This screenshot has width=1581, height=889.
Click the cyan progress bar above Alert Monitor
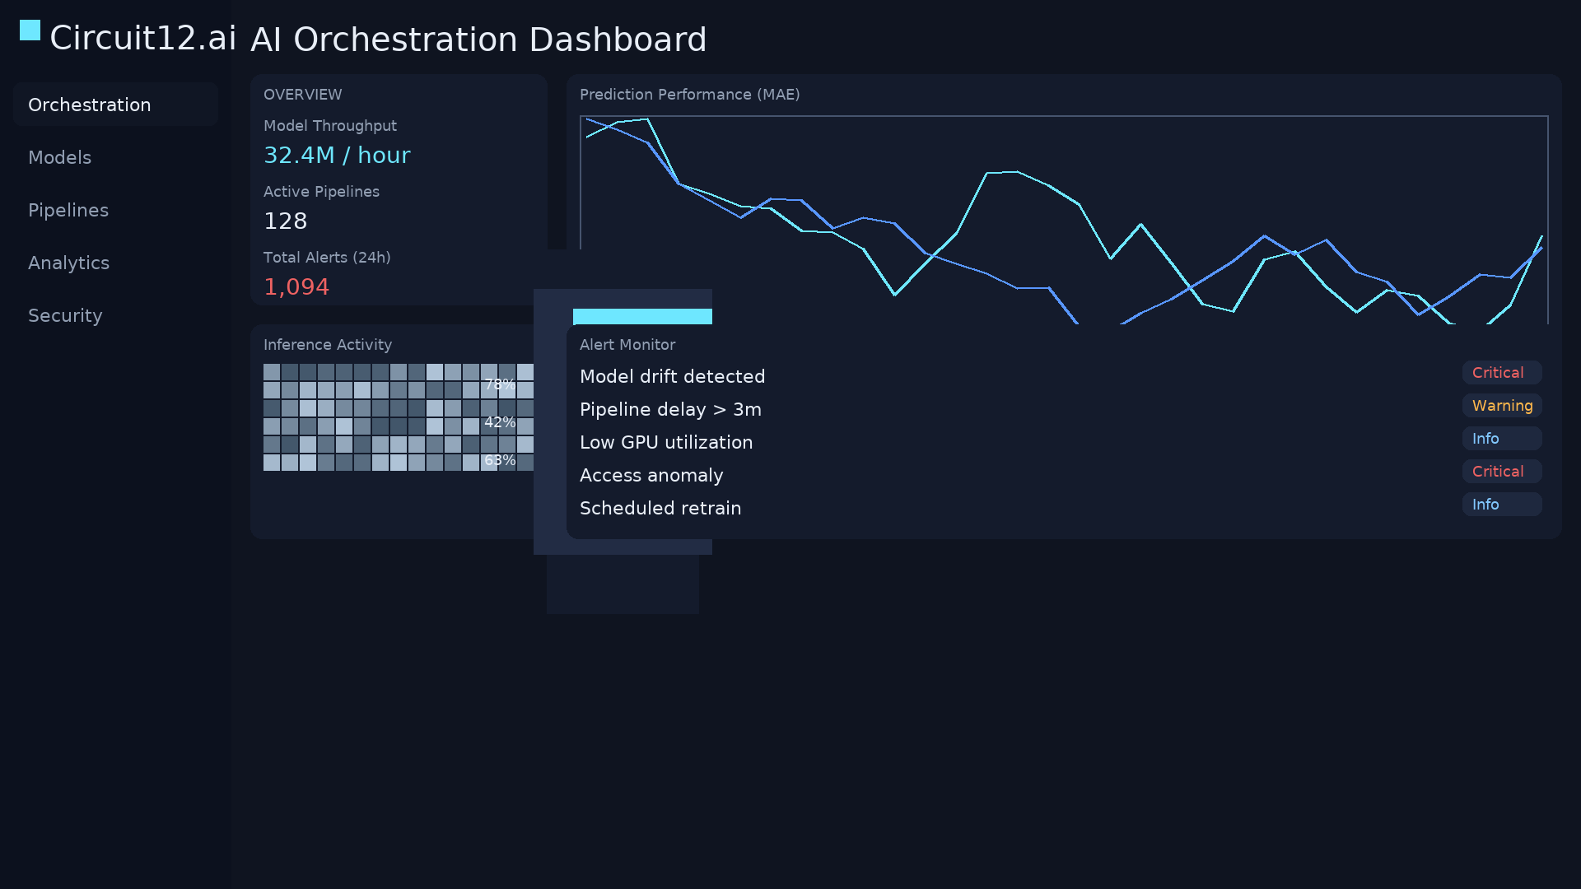click(642, 315)
